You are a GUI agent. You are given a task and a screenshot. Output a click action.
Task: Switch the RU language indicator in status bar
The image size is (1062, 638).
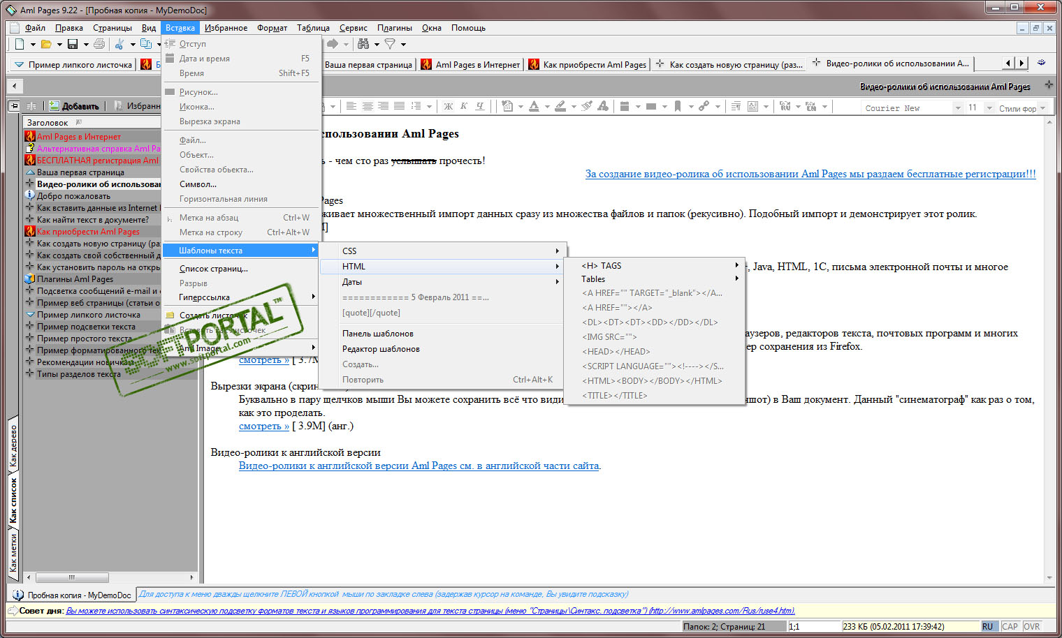pos(989,627)
